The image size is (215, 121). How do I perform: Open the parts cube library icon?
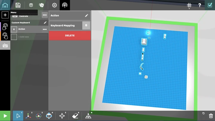[x=31, y=5]
